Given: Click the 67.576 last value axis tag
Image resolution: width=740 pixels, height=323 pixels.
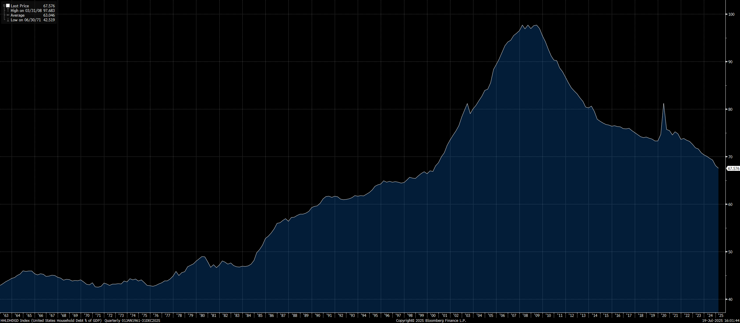Looking at the screenshot, I should click(733, 168).
